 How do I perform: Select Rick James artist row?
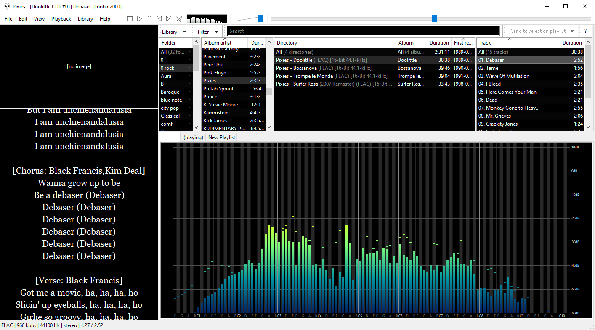pyautogui.click(x=234, y=121)
